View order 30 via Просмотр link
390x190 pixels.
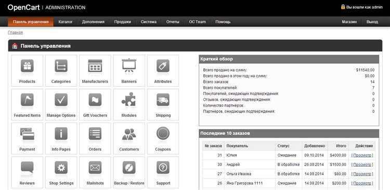click(x=362, y=165)
